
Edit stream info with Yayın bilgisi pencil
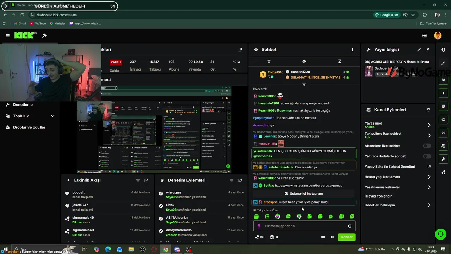click(419, 50)
